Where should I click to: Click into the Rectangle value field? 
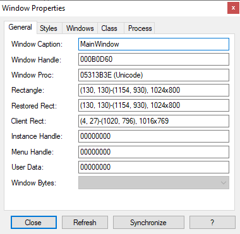pyautogui.click(x=153, y=90)
